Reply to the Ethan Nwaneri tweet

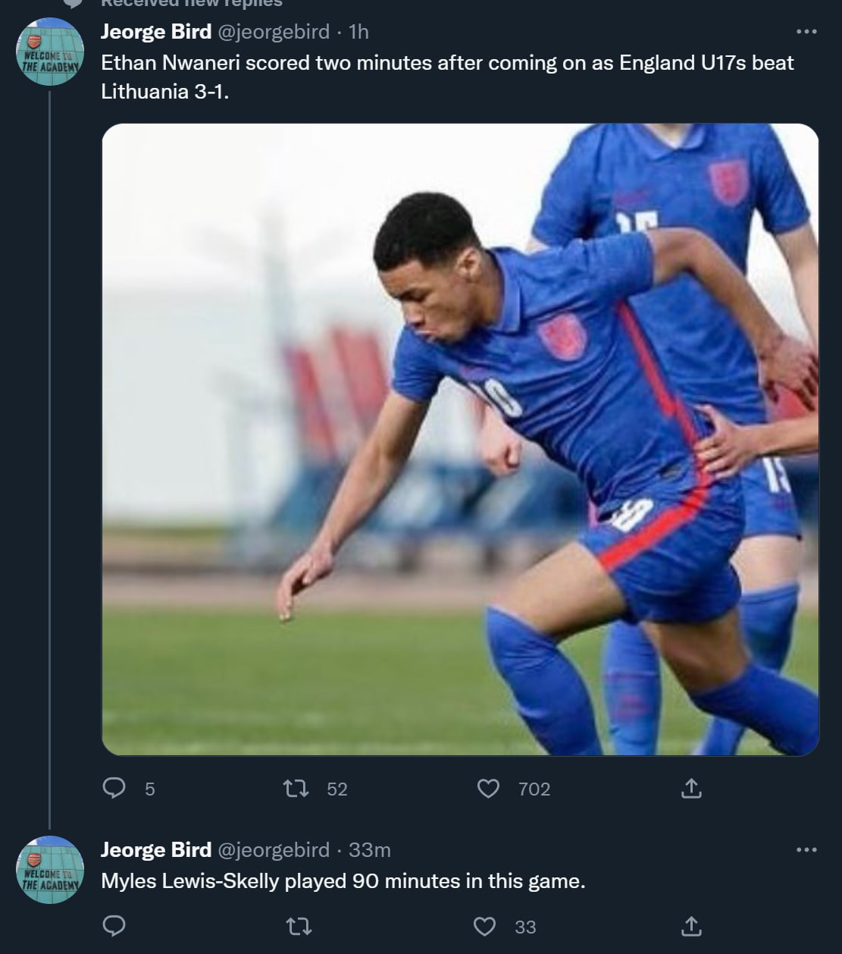coord(114,789)
